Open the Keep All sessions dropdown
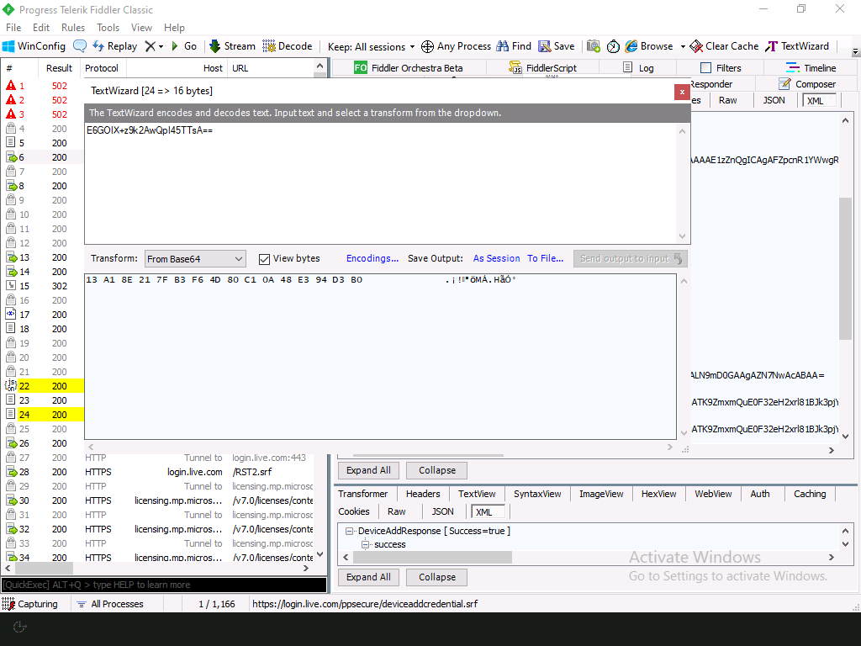Screen dimensions: 861x646 [x=371, y=47]
